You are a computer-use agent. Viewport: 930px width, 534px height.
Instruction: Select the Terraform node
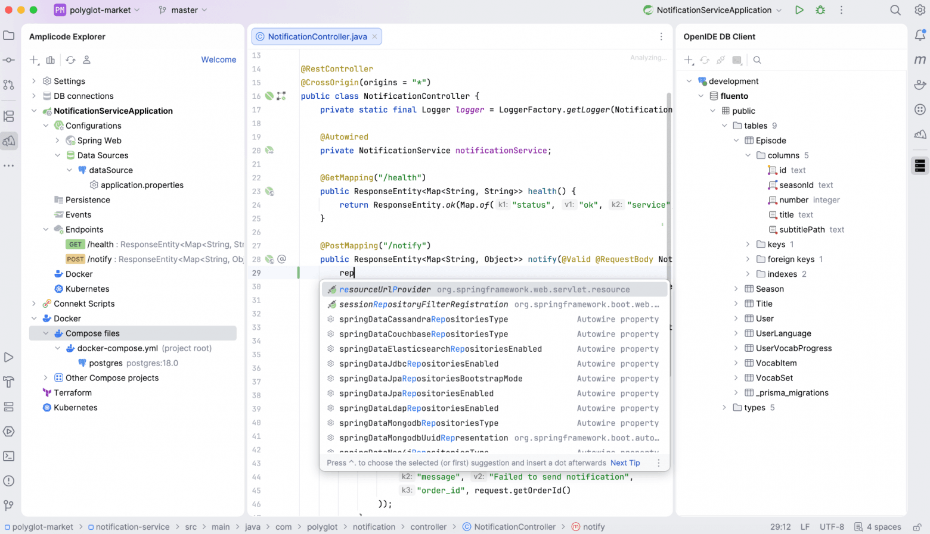coord(67,393)
